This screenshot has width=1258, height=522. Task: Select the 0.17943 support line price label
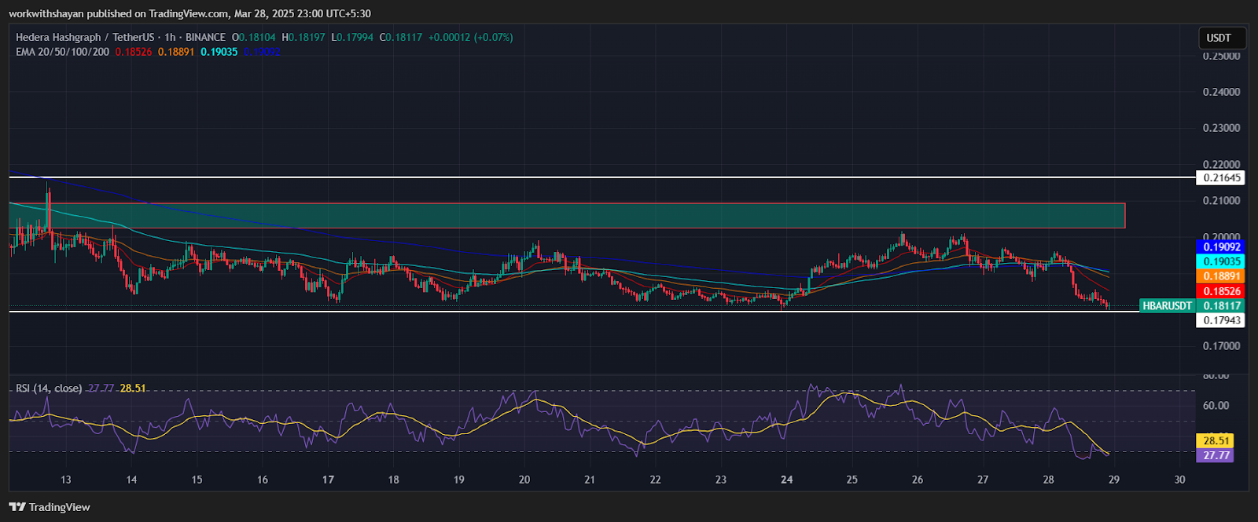1222,320
